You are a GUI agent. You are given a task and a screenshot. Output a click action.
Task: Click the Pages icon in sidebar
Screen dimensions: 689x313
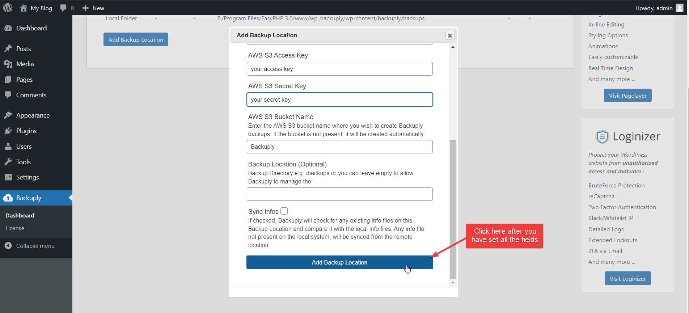tap(8, 80)
